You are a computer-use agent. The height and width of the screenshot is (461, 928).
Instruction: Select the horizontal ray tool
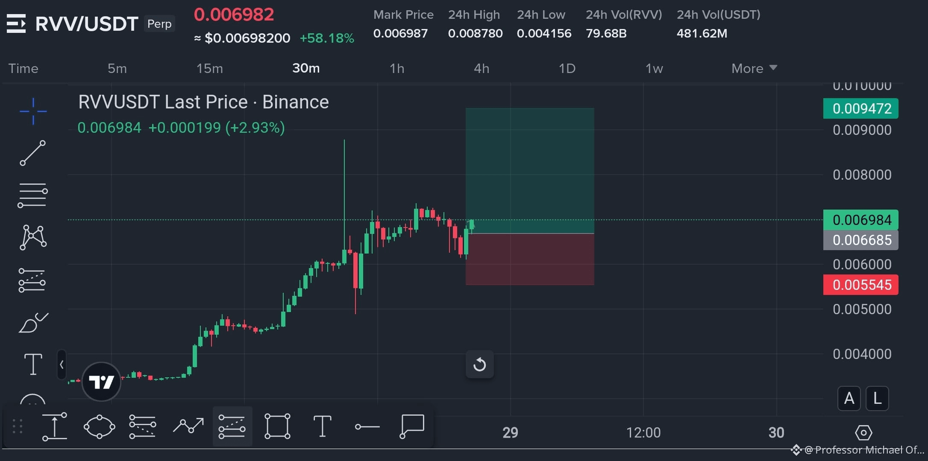coord(367,426)
